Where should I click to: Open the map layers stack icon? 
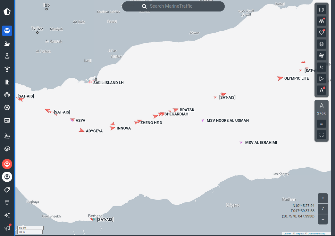322,44
